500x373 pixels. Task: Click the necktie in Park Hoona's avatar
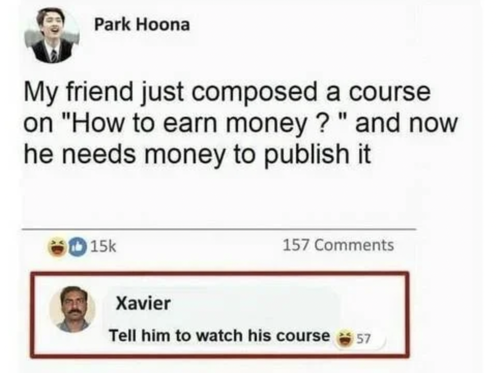[x=54, y=56]
